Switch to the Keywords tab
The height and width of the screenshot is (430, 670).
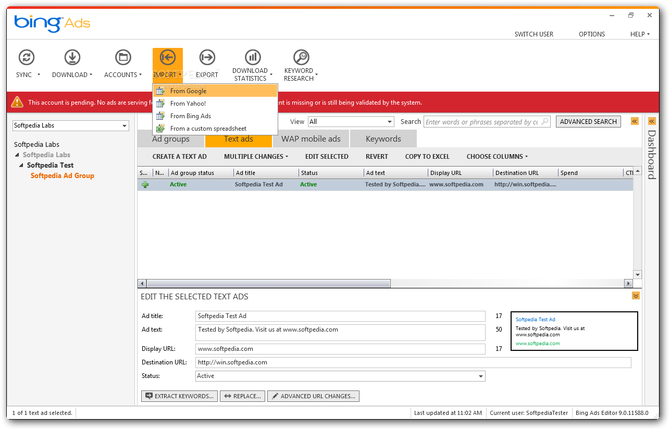383,139
